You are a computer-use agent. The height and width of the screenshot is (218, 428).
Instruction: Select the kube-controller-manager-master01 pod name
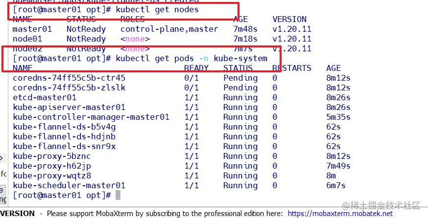[91, 117]
